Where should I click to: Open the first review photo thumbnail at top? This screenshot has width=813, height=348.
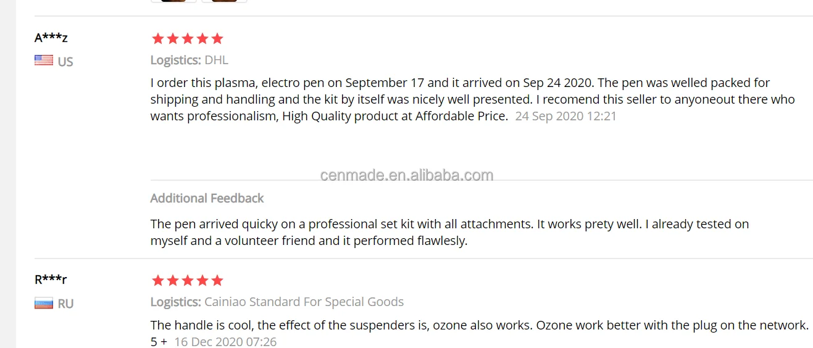pos(173,1)
